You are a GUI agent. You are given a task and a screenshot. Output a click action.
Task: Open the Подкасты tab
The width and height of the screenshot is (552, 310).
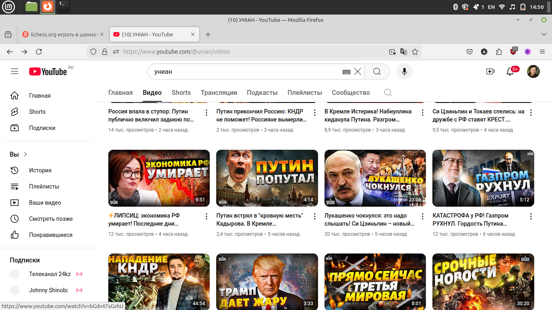tap(262, 92)
